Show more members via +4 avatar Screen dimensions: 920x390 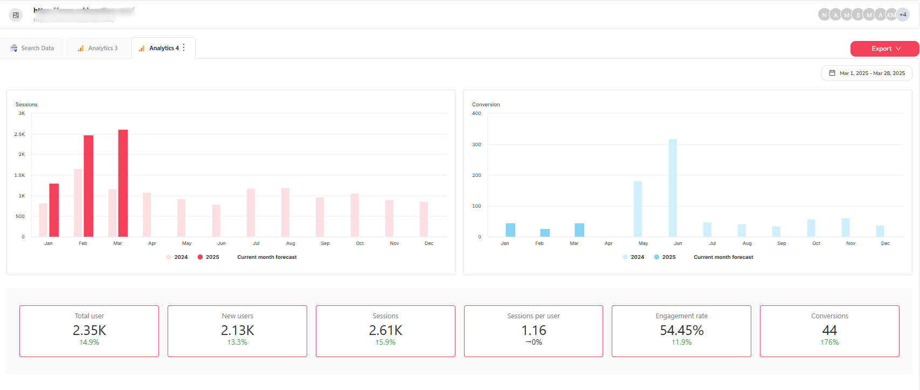click(x=903, y=15)
